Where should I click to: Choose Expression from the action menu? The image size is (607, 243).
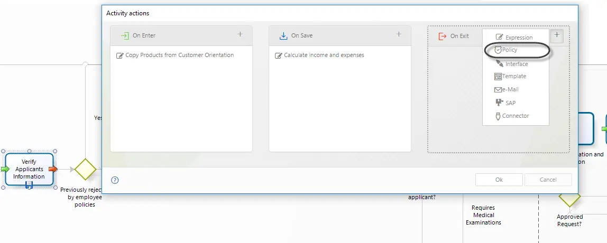pos(514,38)
